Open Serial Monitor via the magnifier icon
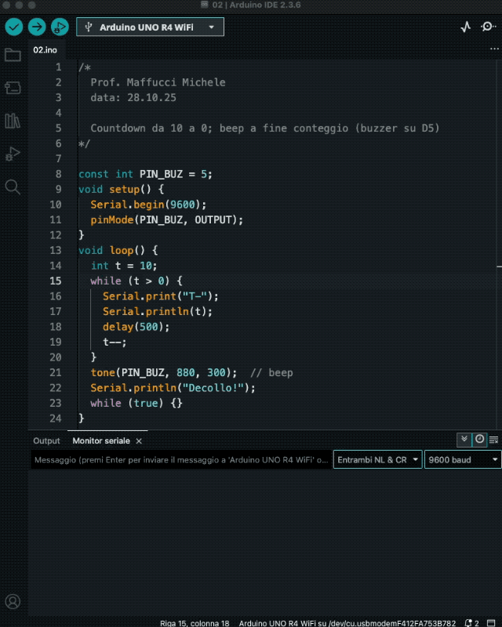 [488, 27]
